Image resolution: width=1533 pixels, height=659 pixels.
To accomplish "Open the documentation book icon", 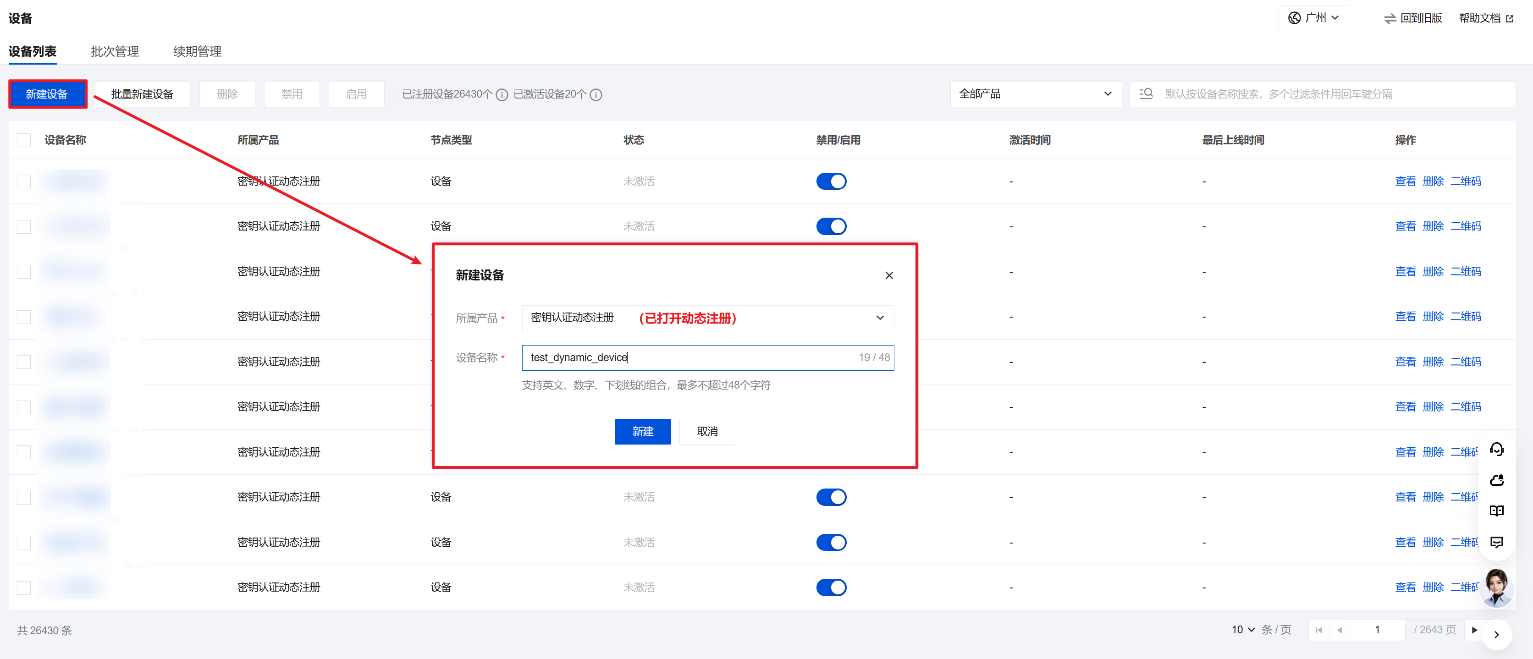I will coord(1496,511).
